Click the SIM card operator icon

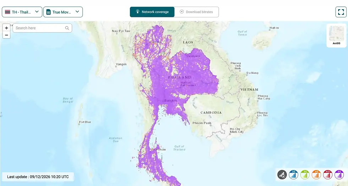pyautogui.click(x=48, y=12)
